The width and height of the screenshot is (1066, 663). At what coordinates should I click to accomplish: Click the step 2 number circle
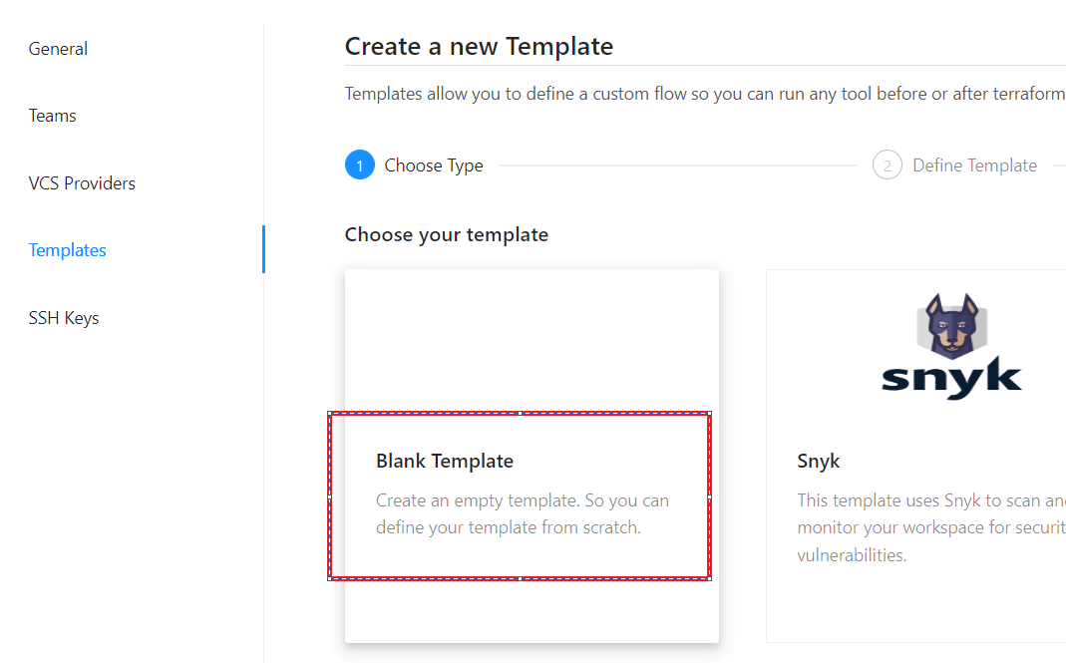pyautogui.click(x=887, y=166)
